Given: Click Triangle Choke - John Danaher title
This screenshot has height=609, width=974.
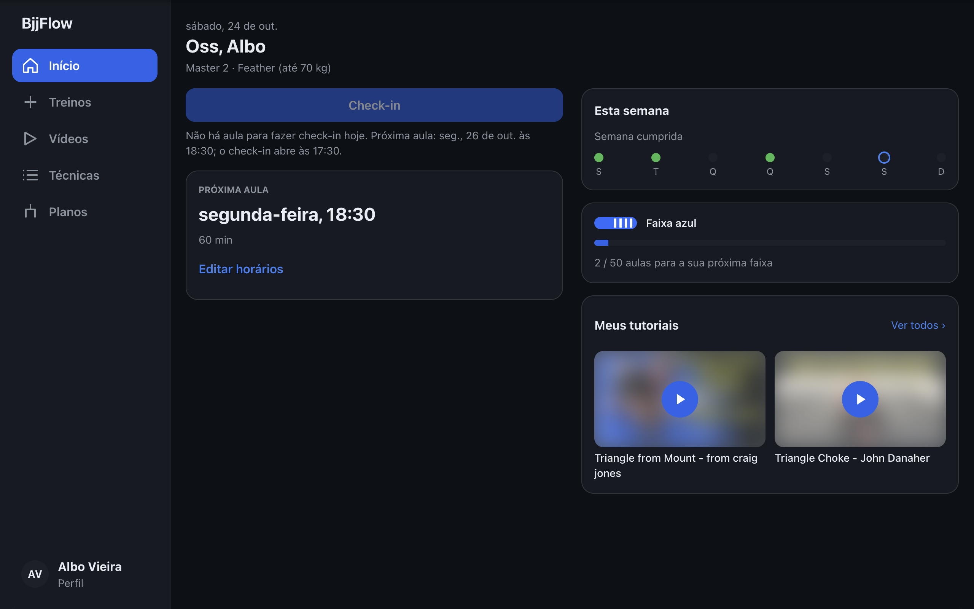Looking at the screenshot, I should click(852, 458).
